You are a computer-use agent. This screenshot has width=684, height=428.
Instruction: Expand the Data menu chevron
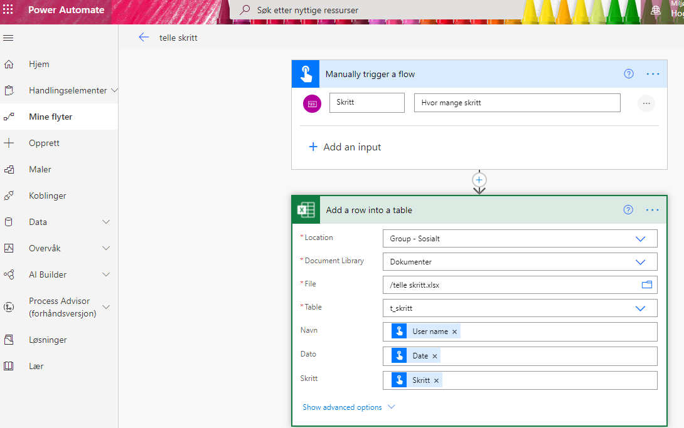click(106, 222)
